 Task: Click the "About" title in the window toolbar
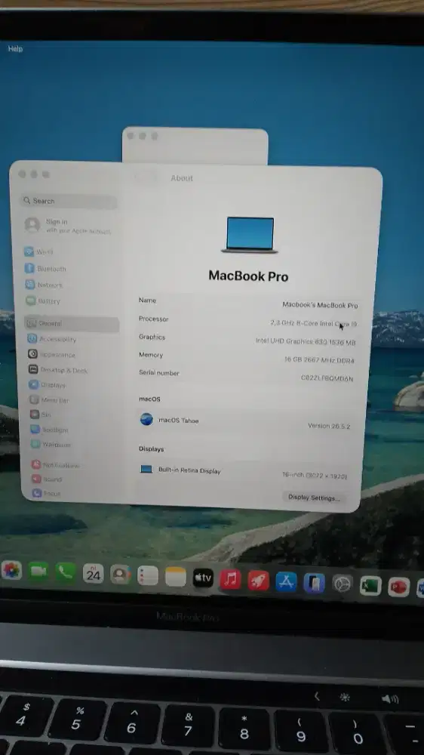coord(182,178)
